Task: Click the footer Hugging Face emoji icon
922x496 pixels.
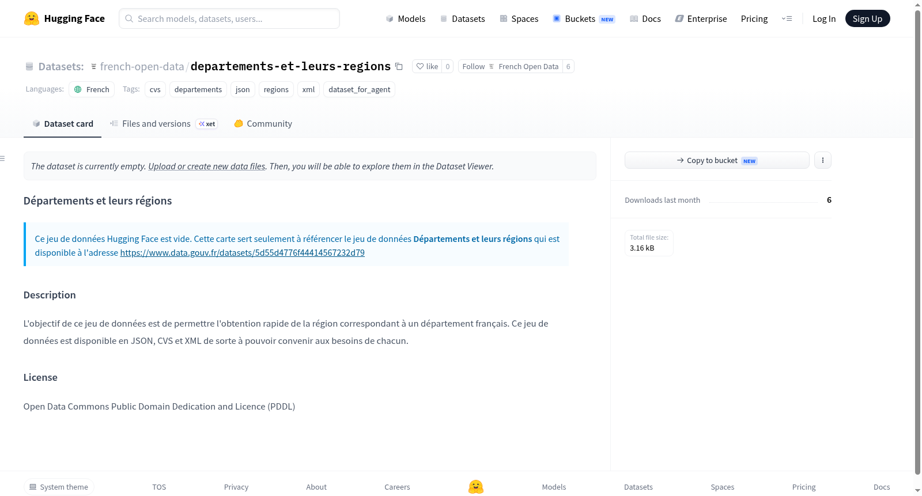Action: coord(476,487)
